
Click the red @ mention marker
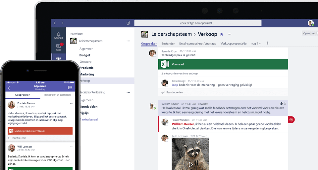[x=291, y=119]
